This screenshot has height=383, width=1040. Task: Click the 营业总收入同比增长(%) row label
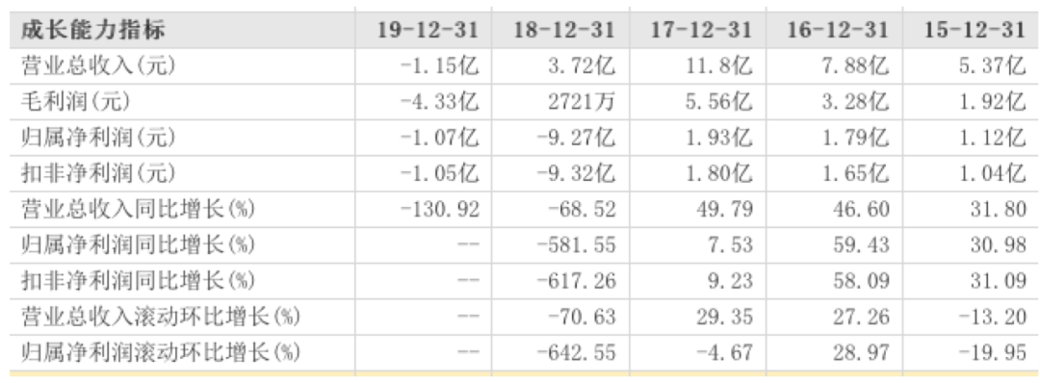click(x=138, y=209)
